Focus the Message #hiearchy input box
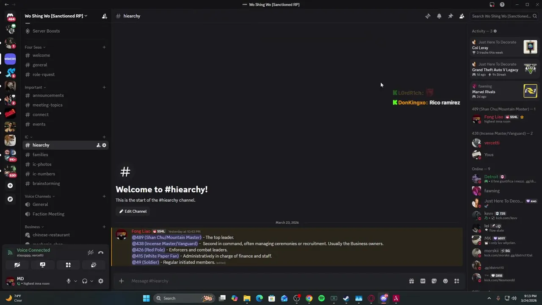Screen dimensions: 542x305 [x=267, y=281]
